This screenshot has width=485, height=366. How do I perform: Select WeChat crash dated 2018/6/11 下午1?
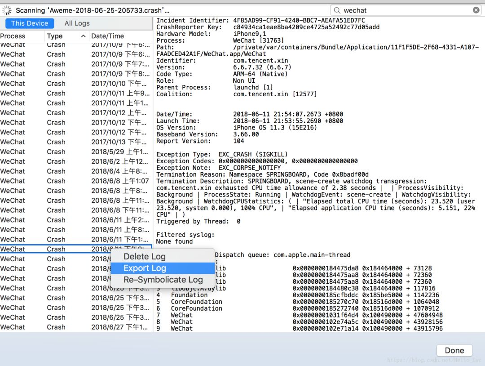[76, 240]
